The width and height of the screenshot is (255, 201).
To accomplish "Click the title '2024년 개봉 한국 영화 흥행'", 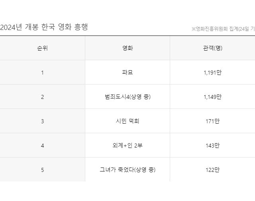I will pyautogui.click(x=44, y=27).
